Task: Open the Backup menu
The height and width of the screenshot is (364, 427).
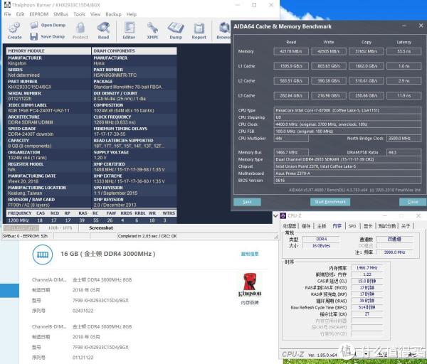Action: coord(113,14)
